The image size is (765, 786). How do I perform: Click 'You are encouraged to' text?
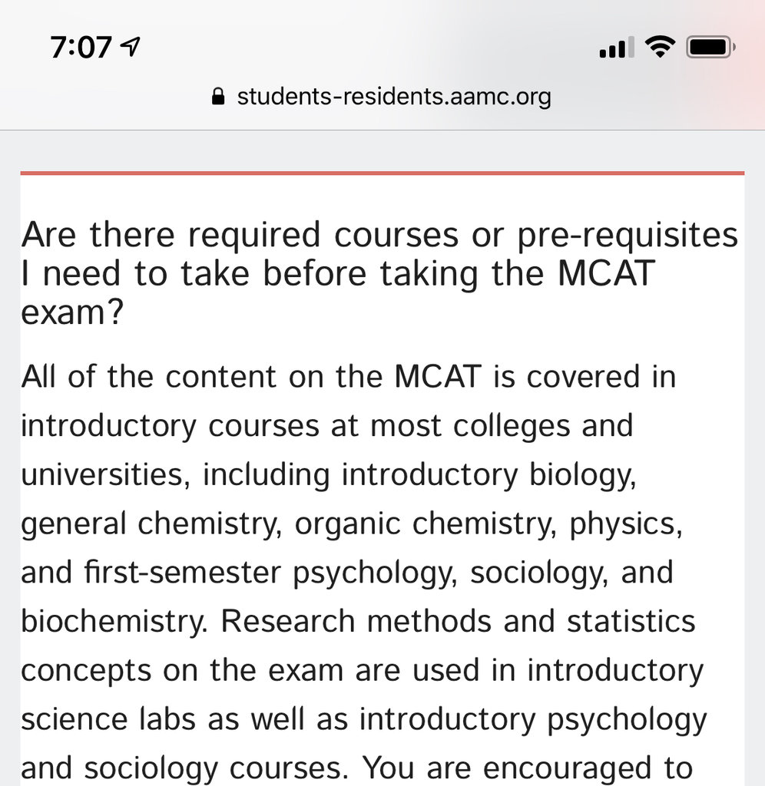click(x=528, y=768)
